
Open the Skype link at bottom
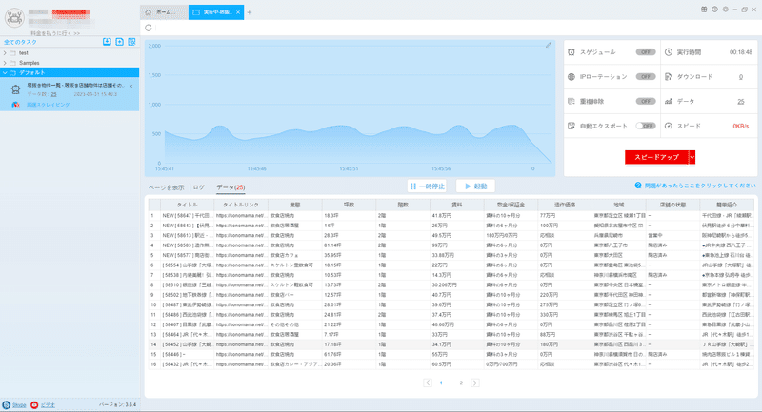(19, 405)
